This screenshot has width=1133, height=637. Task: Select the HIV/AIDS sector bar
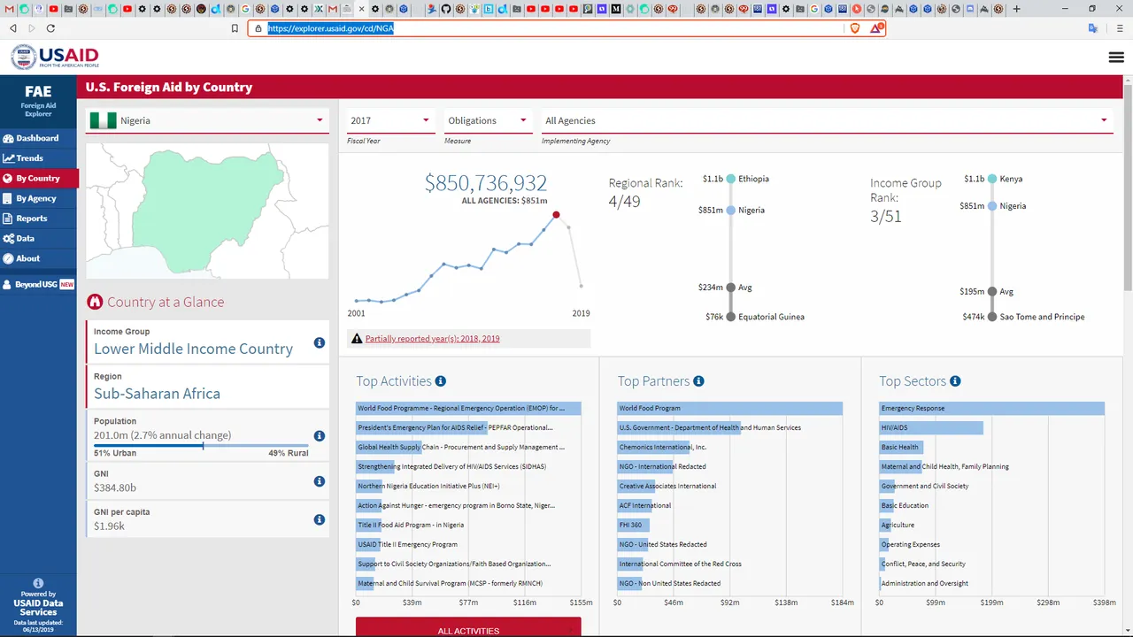point(931,428)
